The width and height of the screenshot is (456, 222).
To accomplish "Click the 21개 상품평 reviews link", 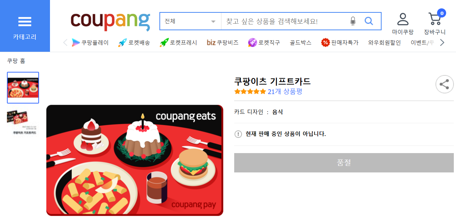I will click(x=285, y=91).
